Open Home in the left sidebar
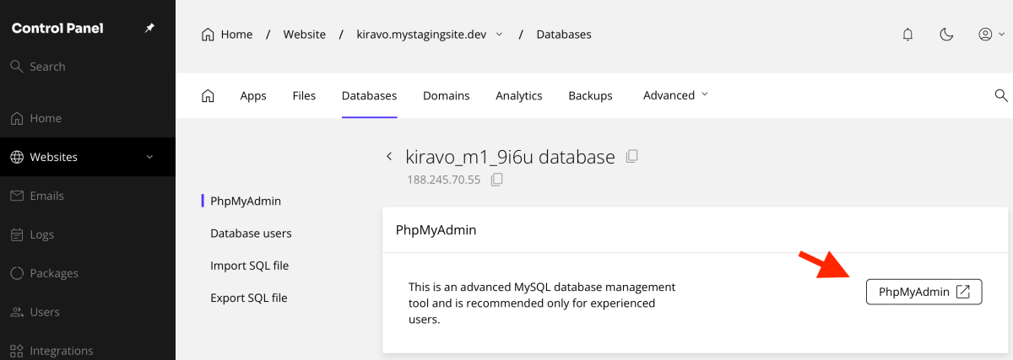Screen dimensions: 1013x360 pos(88,118)
